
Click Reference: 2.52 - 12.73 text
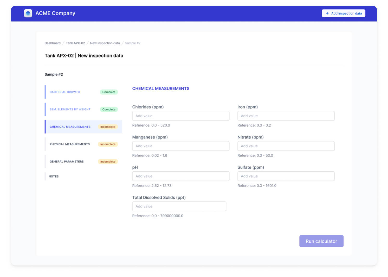tap(152, 186)
